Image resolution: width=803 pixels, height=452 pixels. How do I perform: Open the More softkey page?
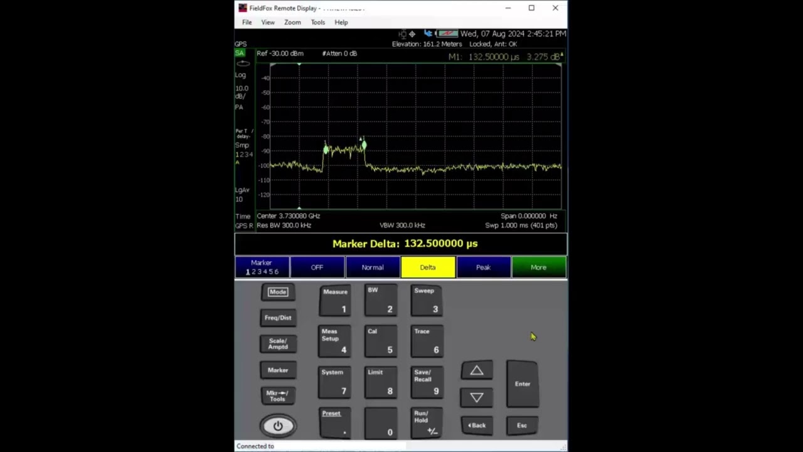coord(538,267)
